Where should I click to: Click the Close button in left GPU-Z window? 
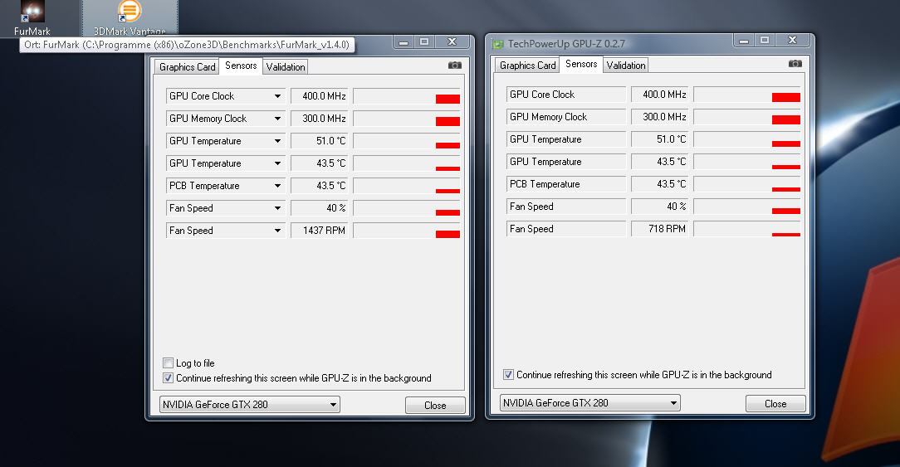[435, 405]
